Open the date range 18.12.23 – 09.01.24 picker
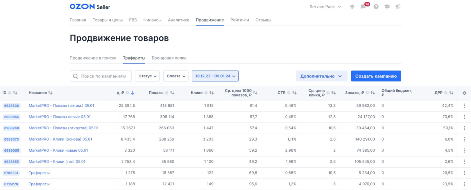The width and height of the screenshot is (471, 190). 215,76
